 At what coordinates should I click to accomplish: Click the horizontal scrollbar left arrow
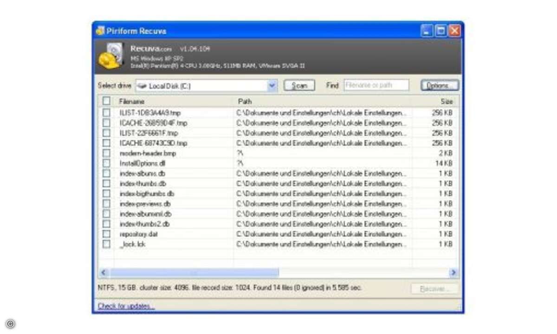click(104, 273)
